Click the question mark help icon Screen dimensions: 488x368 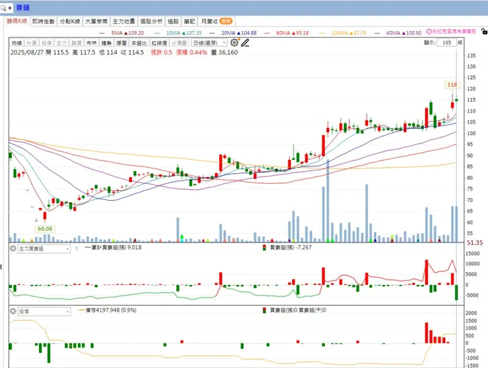pyautogui.click(x=76, y=249)
